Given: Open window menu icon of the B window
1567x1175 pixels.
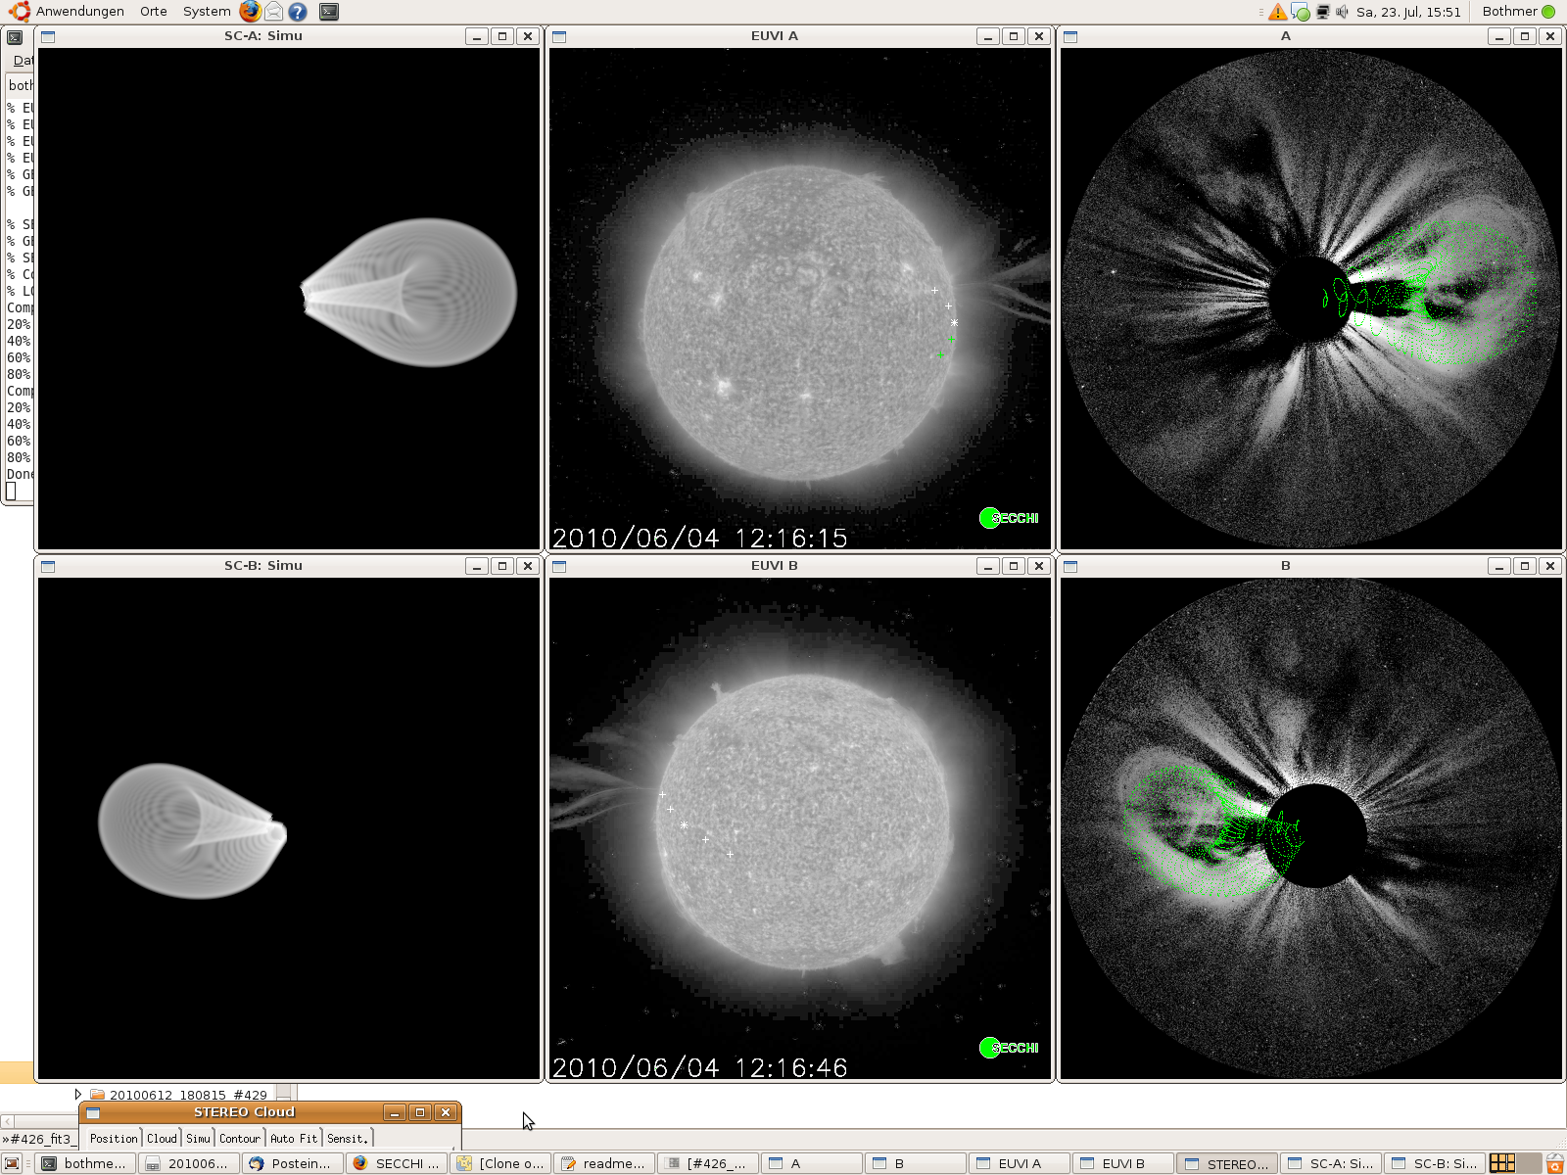Looking at the screenshot, I should (1070, 566).
